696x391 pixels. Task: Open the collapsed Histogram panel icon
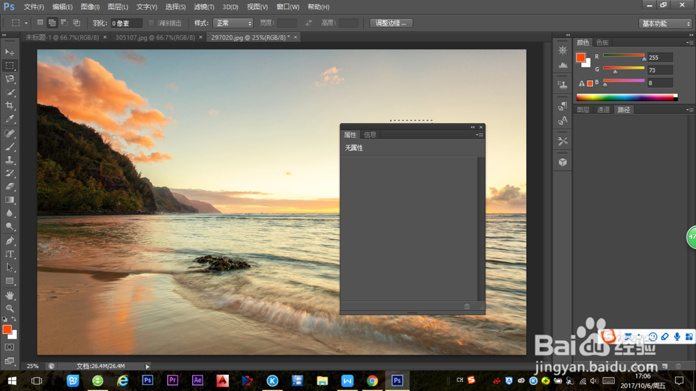tap(562, 65)
